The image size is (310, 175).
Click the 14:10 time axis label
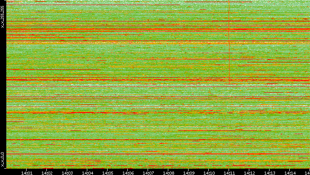pyautogui.click(x=209, y=172)
